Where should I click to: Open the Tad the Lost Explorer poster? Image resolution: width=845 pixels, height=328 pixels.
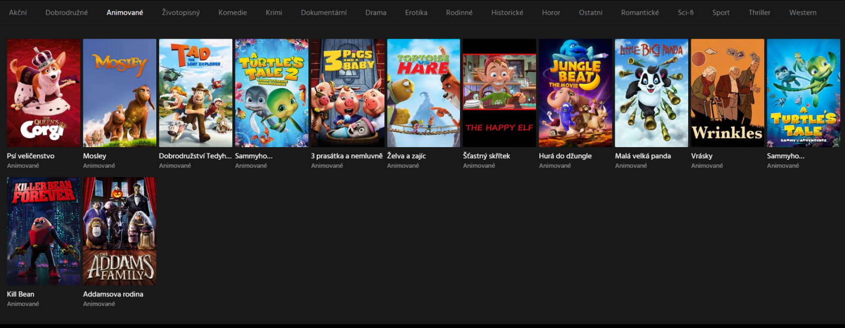click(x=196, y=93)
